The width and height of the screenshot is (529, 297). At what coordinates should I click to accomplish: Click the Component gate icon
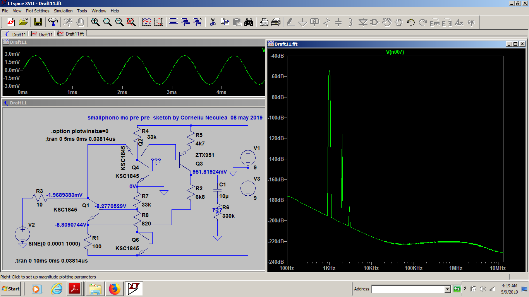click(375, 22)
